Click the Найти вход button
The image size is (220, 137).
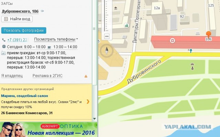17,19
